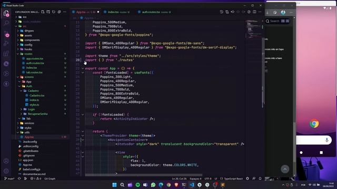The width and height of the screenshot is (337, 189).
Task: Fold the return block at line 37
Action: [83, 131]
